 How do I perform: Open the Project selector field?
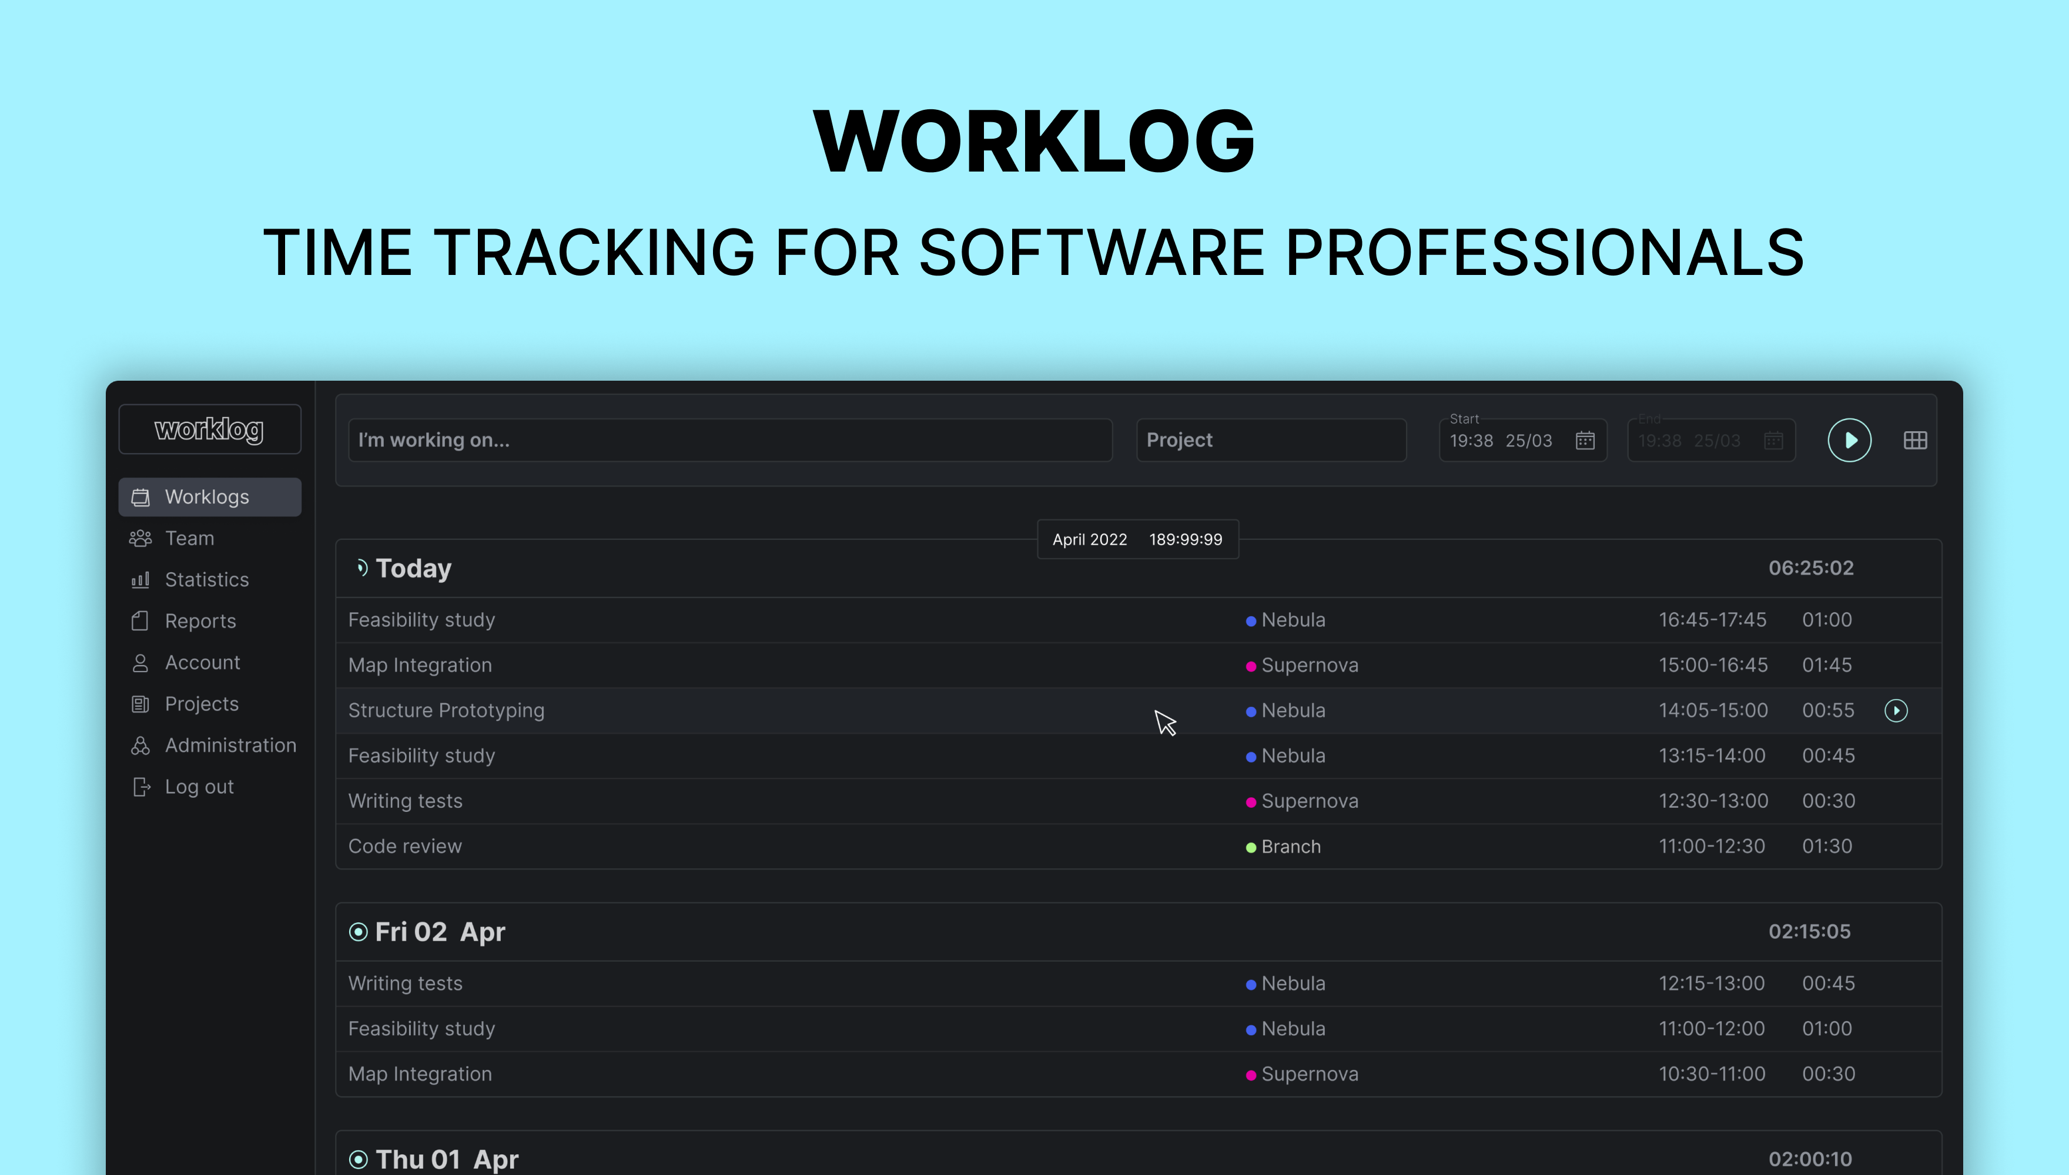click(1271, 441)
